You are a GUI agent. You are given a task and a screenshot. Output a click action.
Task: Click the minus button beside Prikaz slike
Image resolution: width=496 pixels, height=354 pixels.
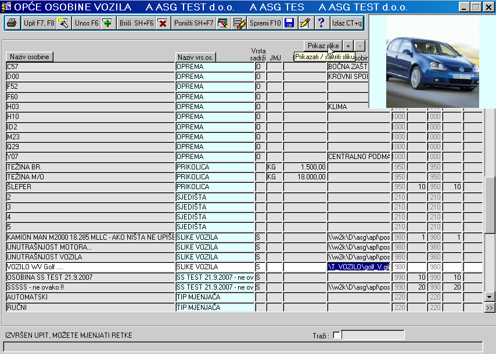360,46
